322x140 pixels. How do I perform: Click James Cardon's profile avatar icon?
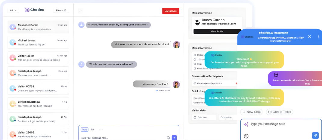click(197, 22)
